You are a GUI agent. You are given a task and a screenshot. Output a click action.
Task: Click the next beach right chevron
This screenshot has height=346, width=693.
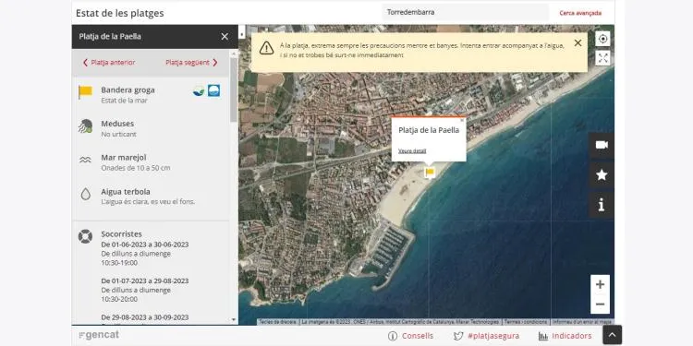pos(215,63)
